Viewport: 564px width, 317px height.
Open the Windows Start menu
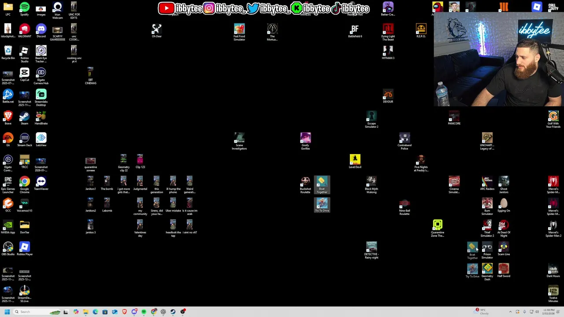coord(7,312)
